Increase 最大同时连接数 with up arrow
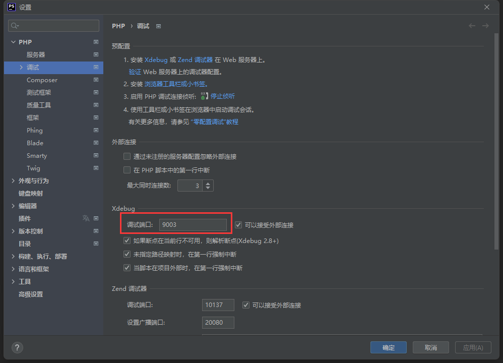Viewport: 503px width, 363px height. pos(208,184)
